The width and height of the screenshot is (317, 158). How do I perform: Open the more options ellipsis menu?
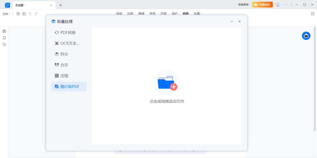[x=286, y=4]
